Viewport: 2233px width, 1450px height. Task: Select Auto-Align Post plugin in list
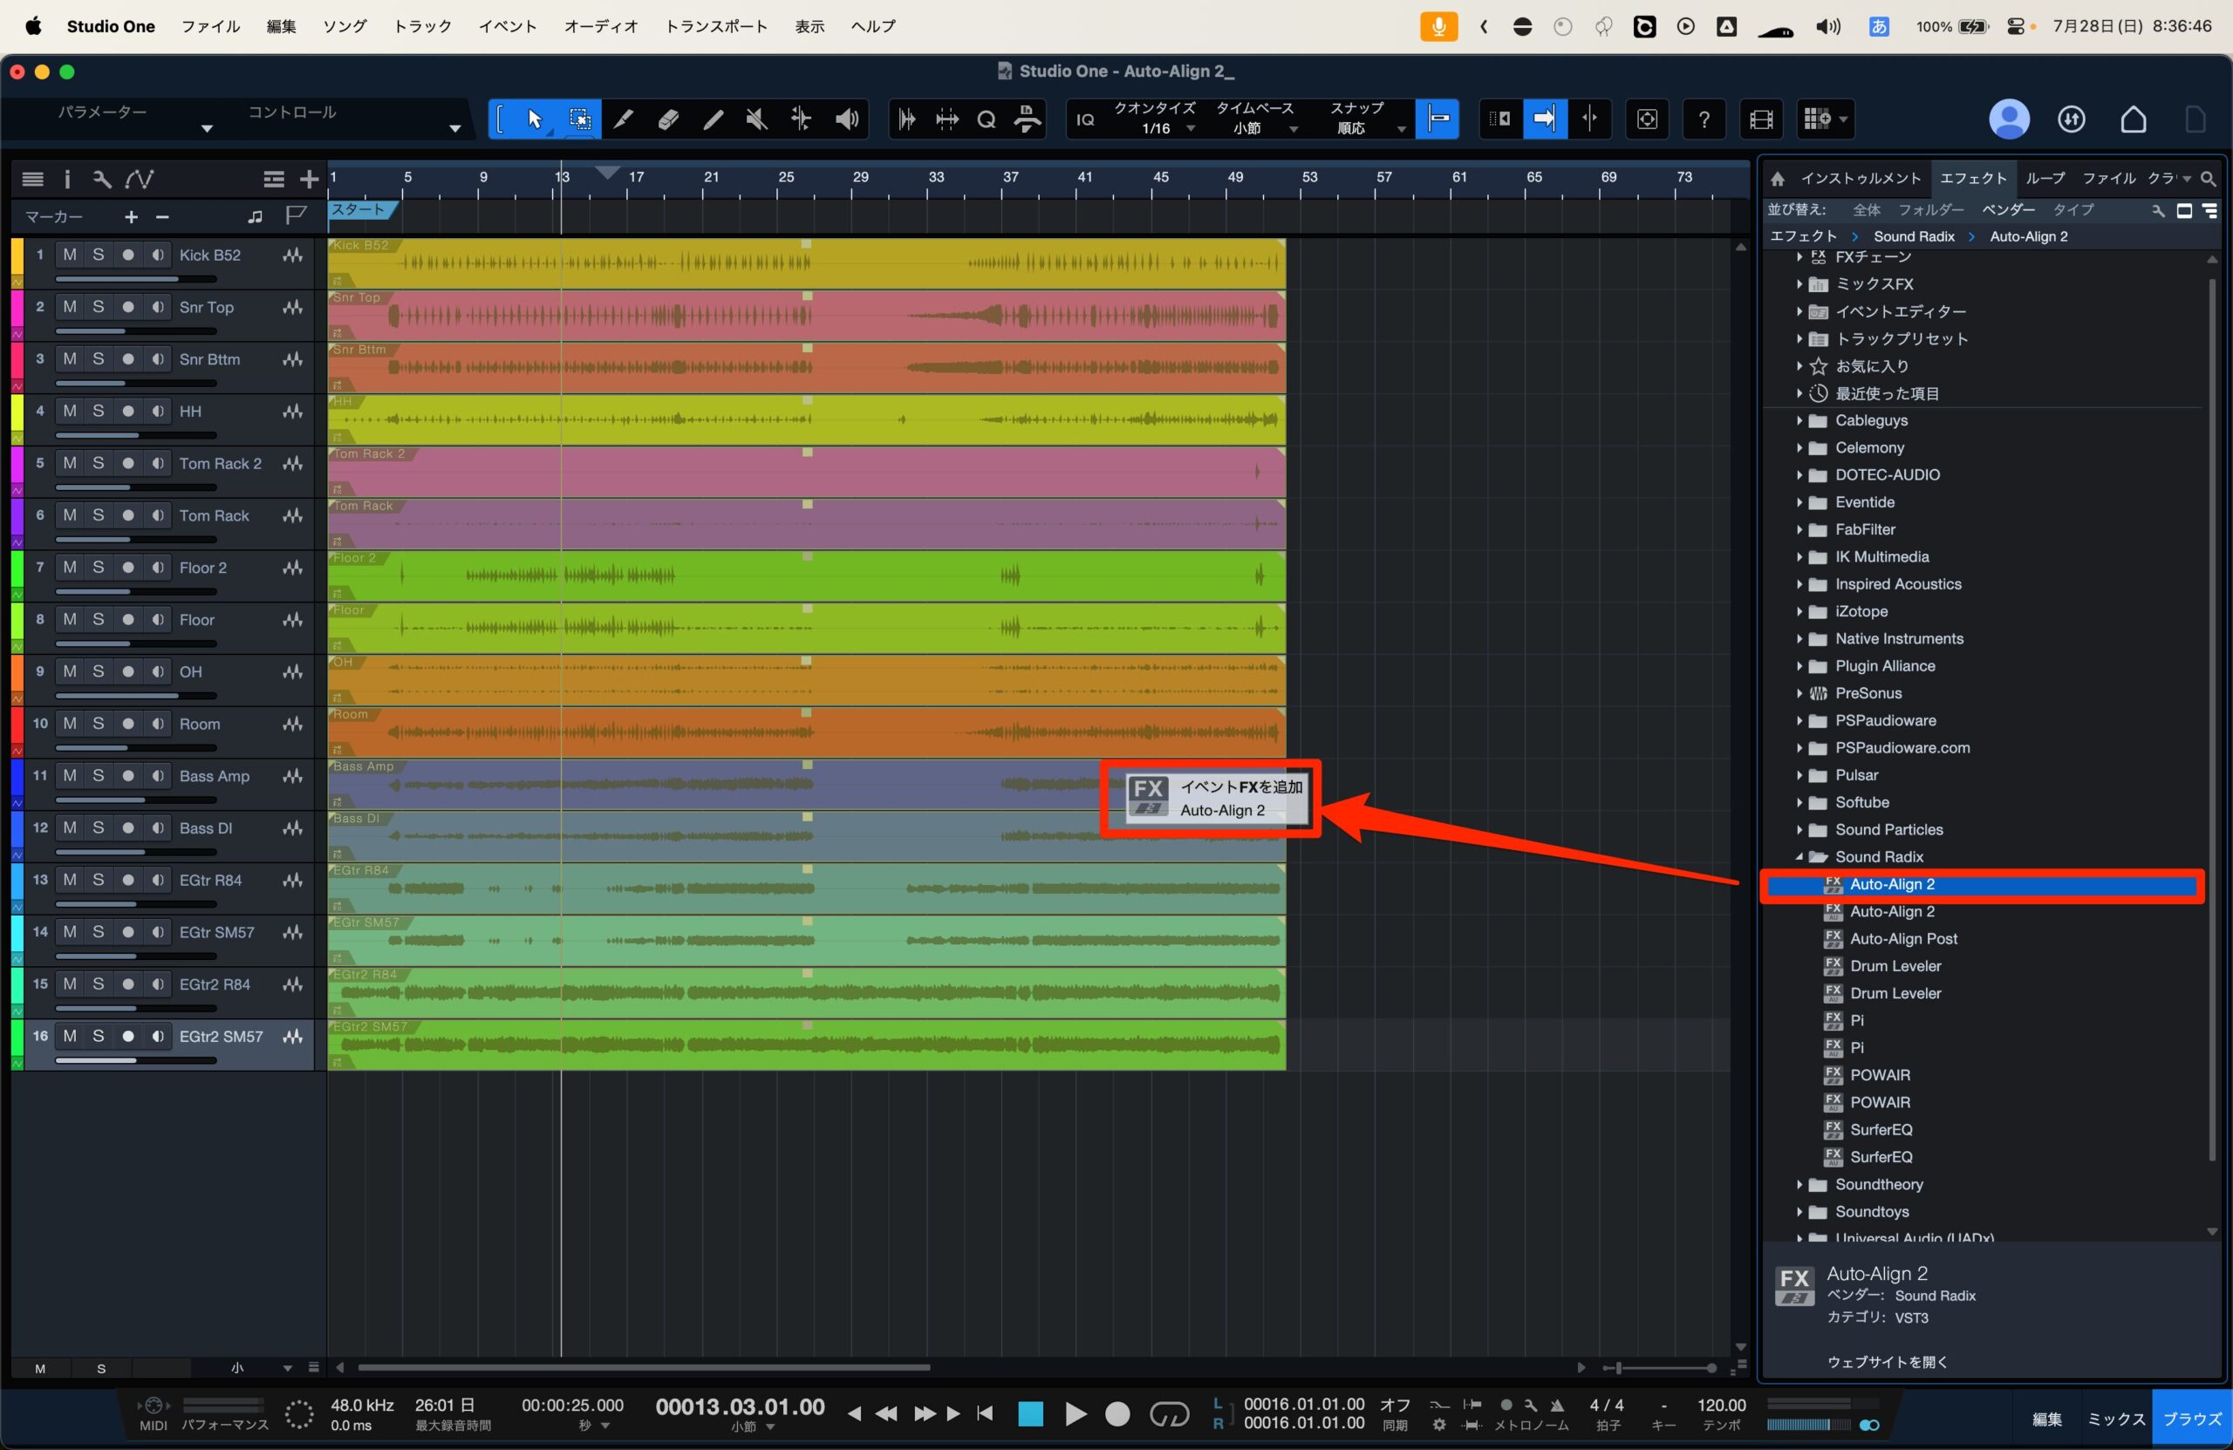[x=1902, y=939]
